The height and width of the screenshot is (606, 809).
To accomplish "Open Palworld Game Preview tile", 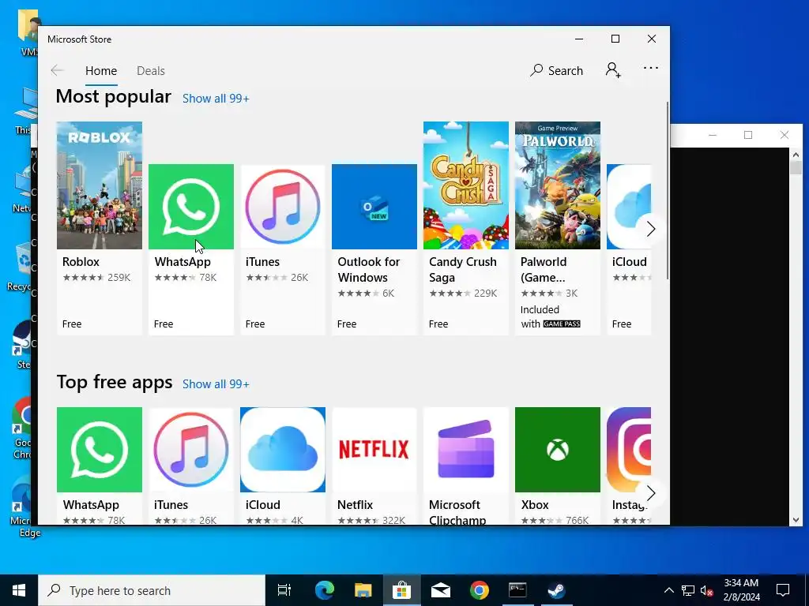I will (558, 228).
